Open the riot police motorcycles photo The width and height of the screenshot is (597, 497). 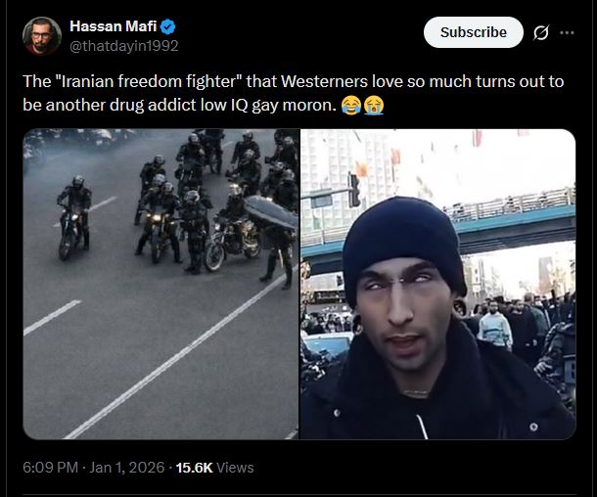161,284
